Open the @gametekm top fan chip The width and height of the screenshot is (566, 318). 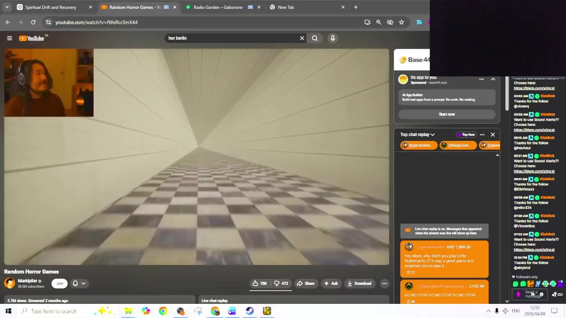[419, 145]
